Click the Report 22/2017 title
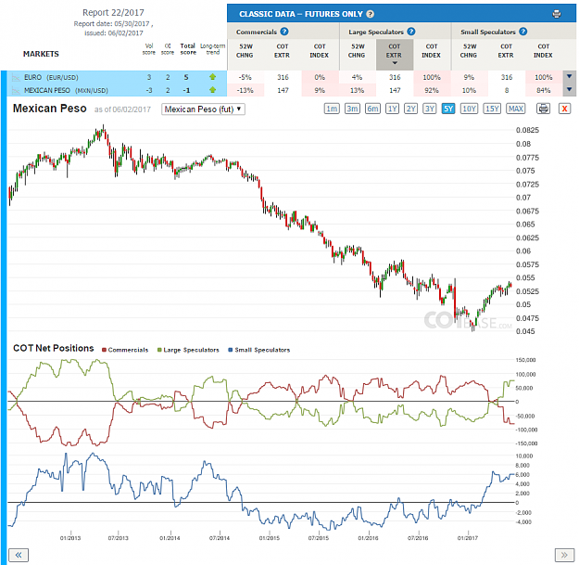Viewport: 579px width, 565px height. click(x=113, y=13)
